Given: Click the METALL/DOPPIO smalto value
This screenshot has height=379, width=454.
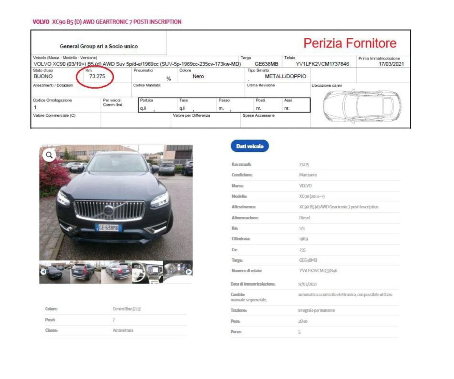Looking at the screenshot, I should click(285, 76).
